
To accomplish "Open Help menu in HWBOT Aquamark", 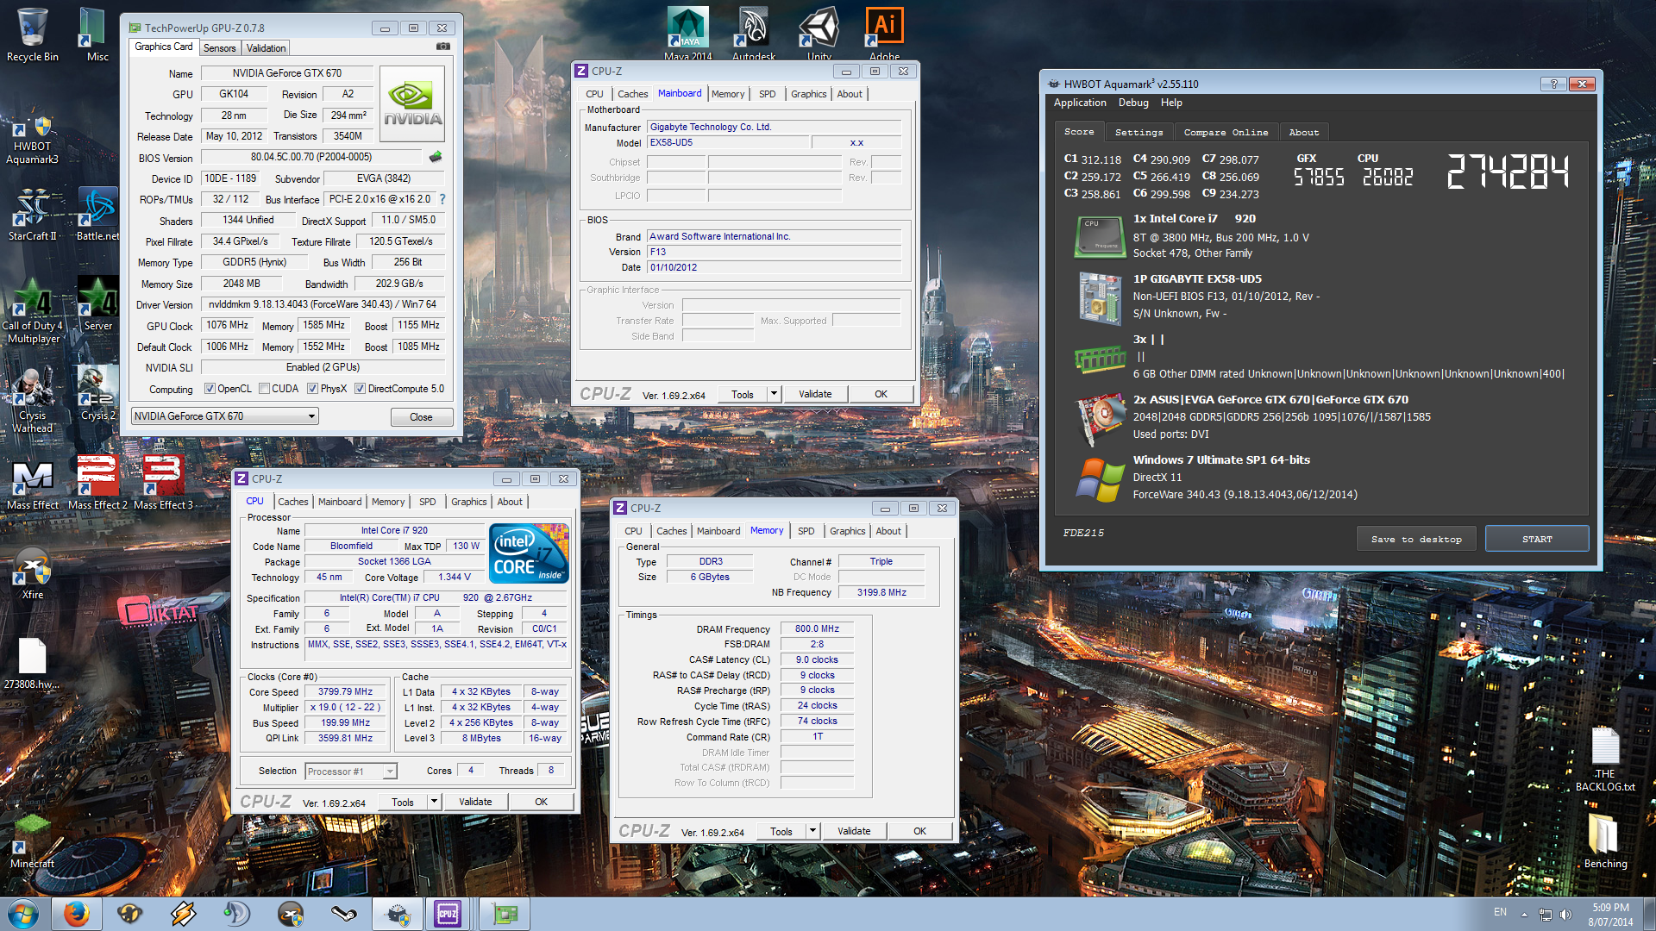I will (x=1171, y=103).
